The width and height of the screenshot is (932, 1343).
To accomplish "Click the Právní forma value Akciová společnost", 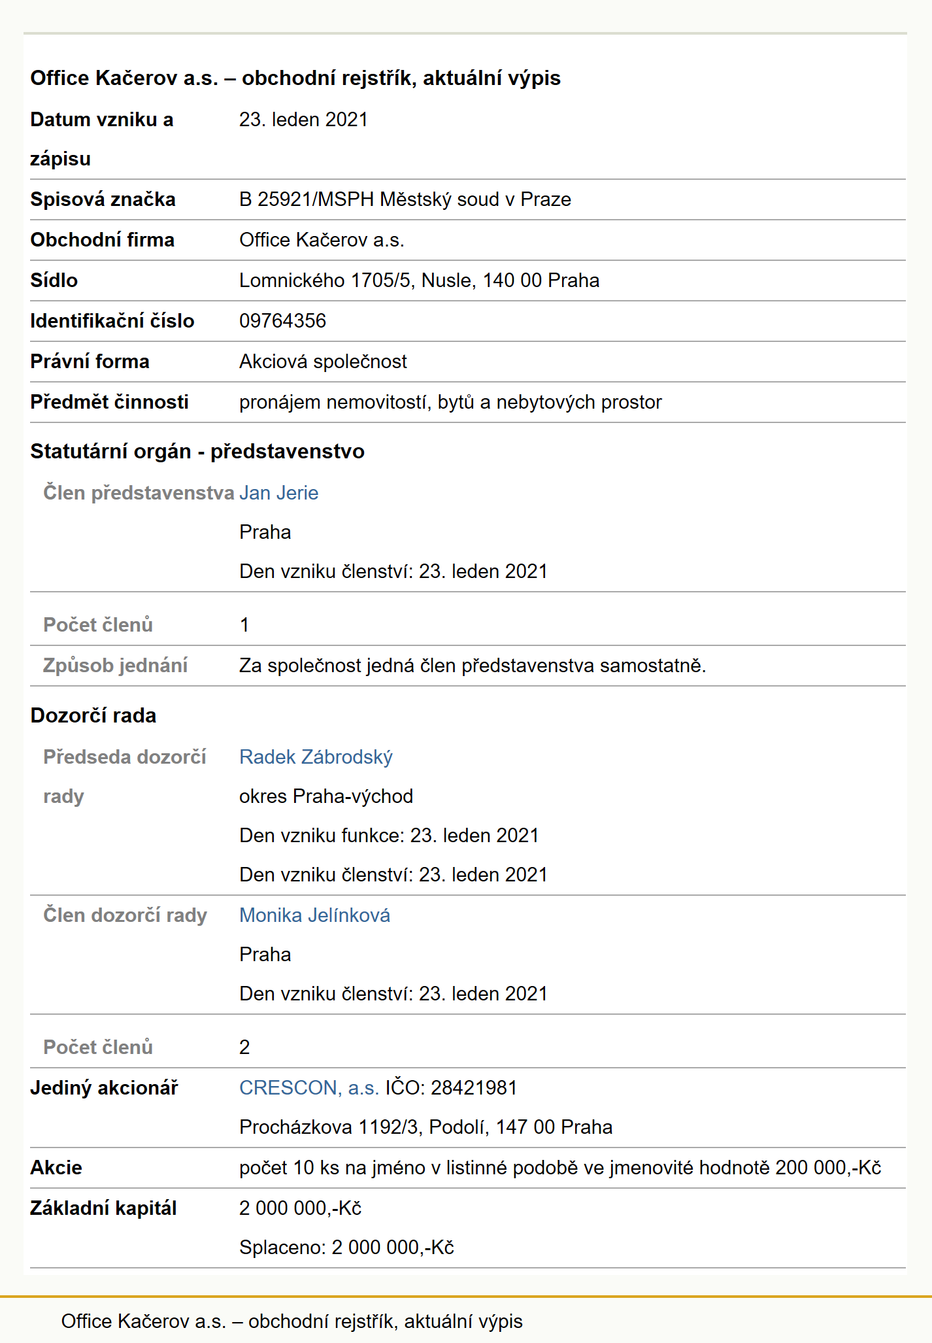I will 323,362.
